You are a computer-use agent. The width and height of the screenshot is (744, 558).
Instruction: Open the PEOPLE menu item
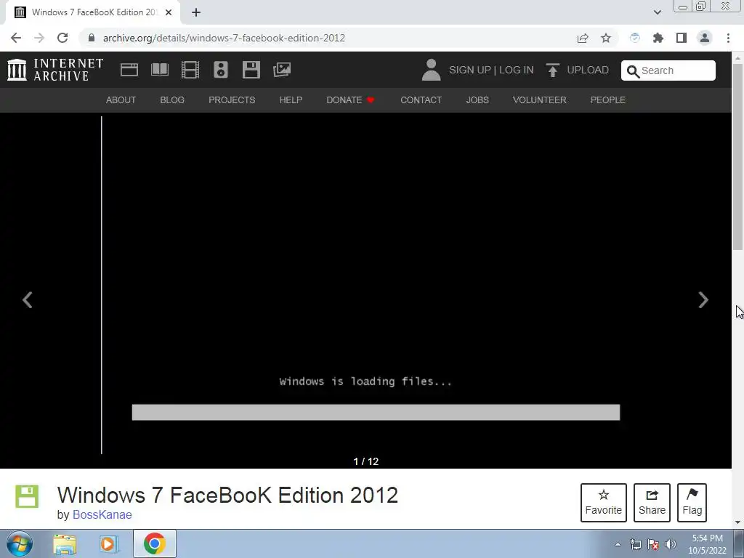coord(608,100)
